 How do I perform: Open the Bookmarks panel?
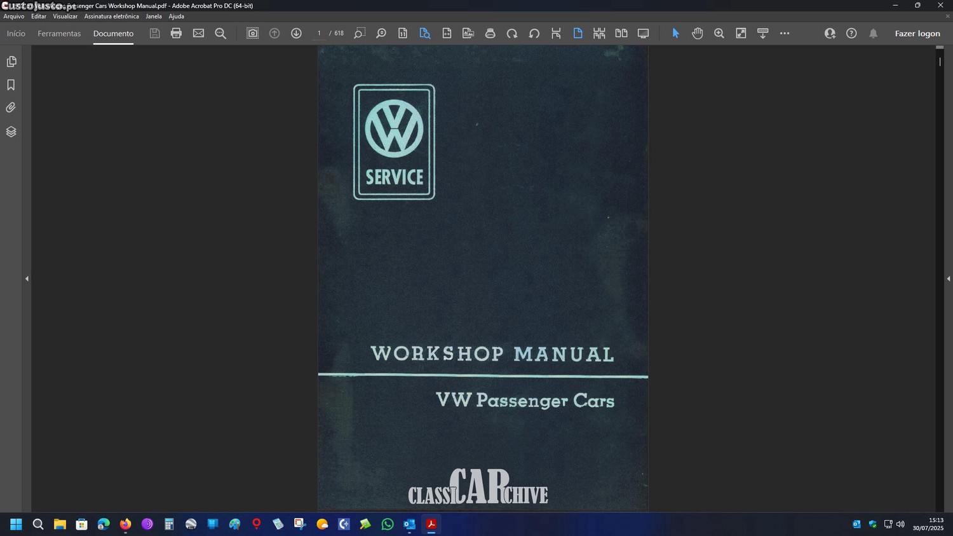tap(11, 85)
